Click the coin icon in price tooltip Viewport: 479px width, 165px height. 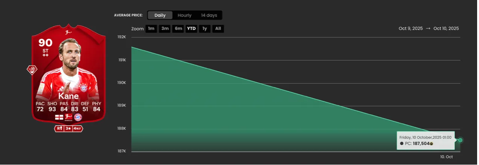pos(431,144)
